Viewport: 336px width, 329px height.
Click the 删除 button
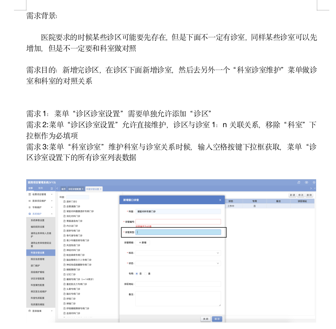[309, 195]
